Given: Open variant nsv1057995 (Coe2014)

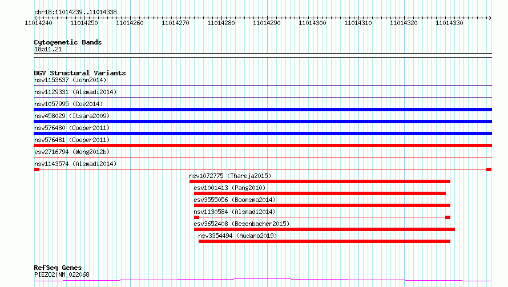Looking at the screenshot, I should (x=68, y=104).
